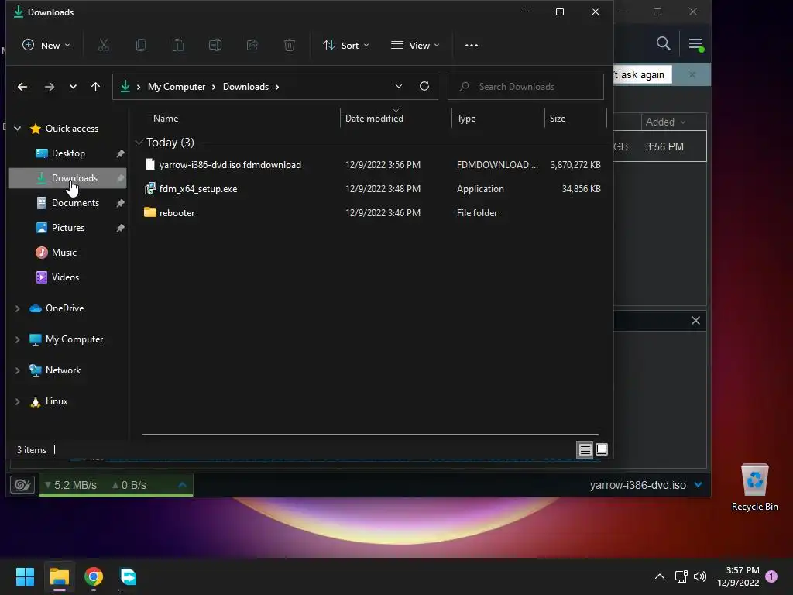Image resolution: width=793 pixels, height=595 pixels.
Task: Open recent locations chevron
Action: [73, 87]
